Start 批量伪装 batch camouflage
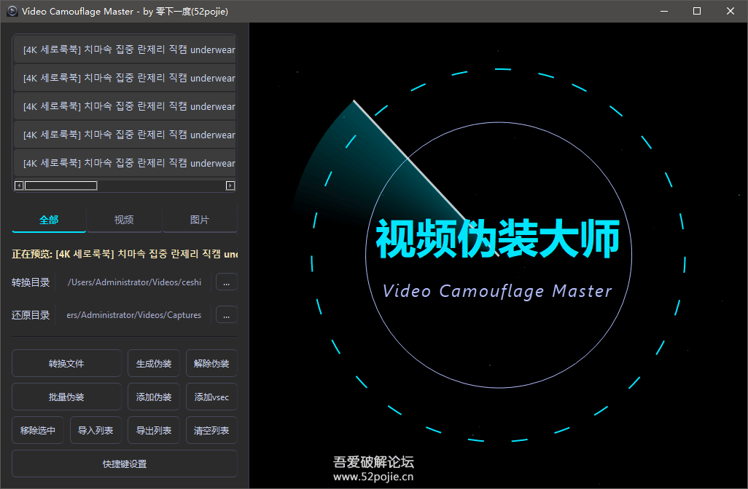 (x=66, y=397)
